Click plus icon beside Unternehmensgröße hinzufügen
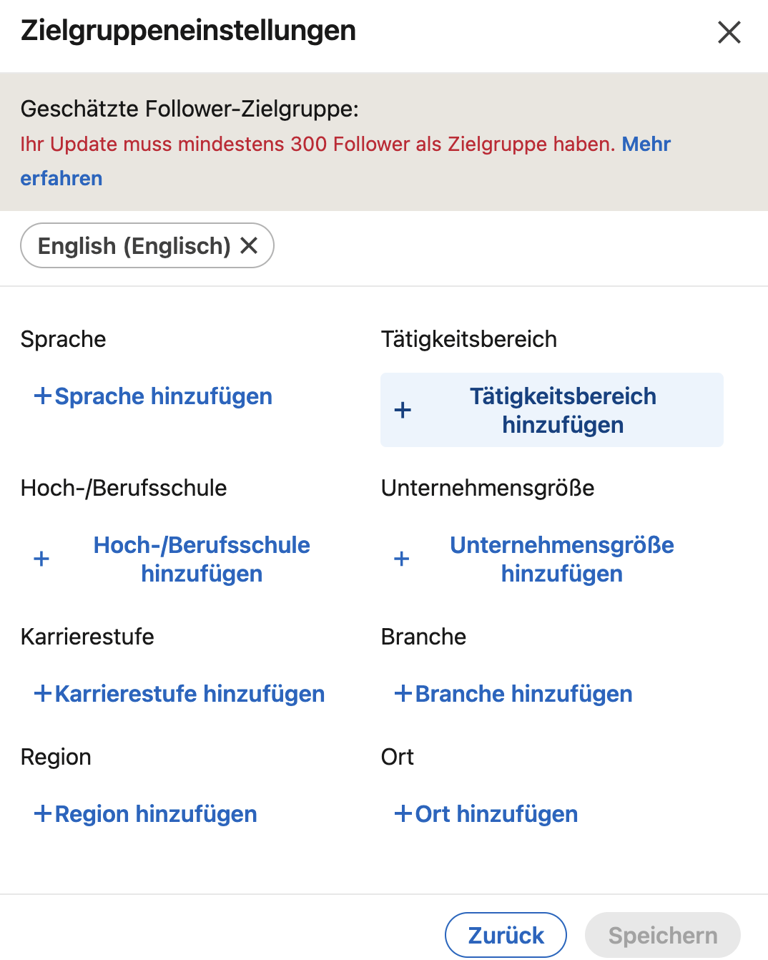This screenshot has width=768, height=960. [x=402, y=559]
